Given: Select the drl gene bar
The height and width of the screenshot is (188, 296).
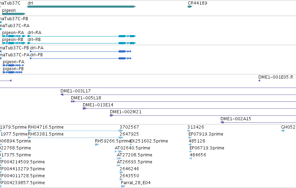Looking at the screenshot, I should click(x=81, y=7).
